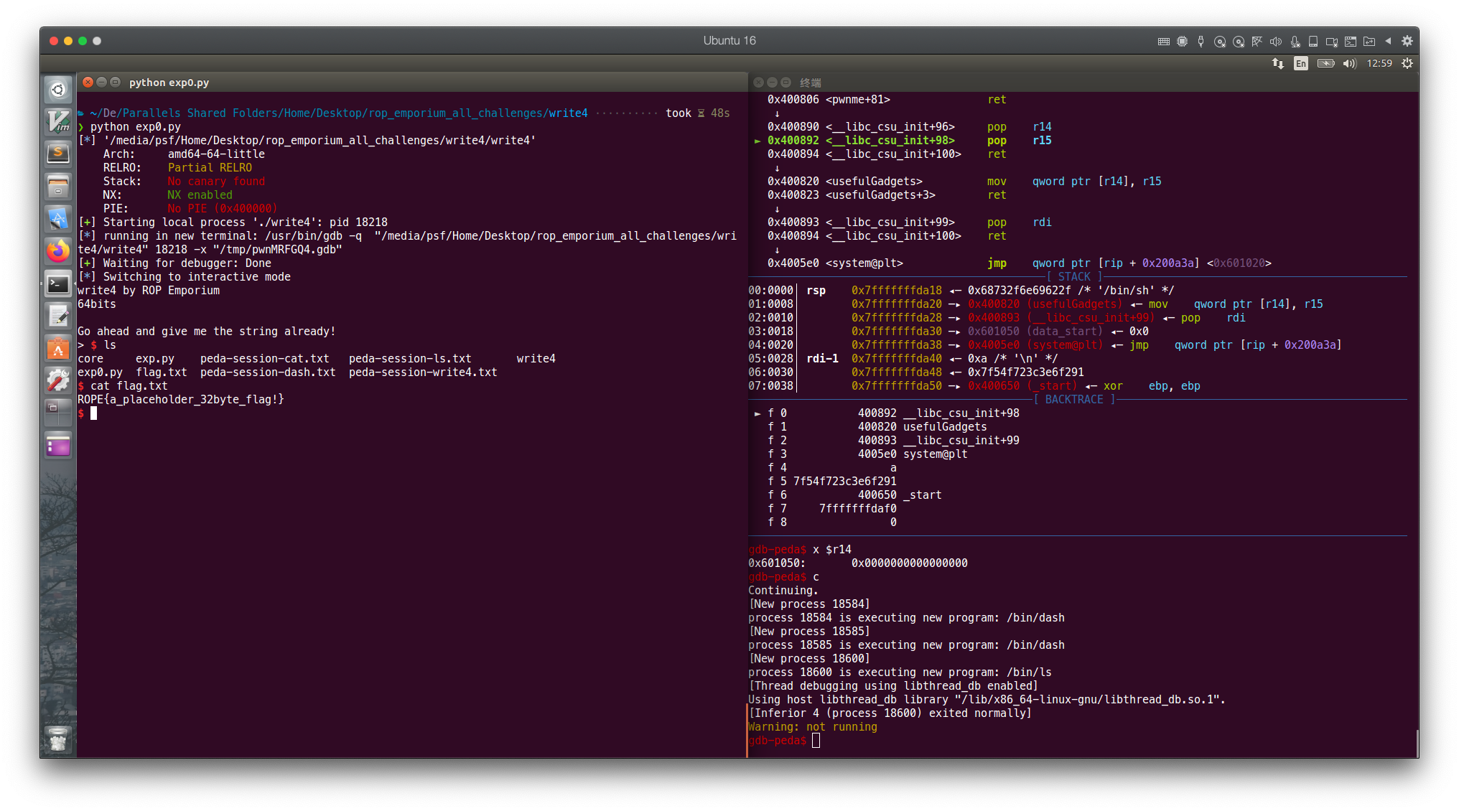Viewport: 1459px width, 811px height.
Task: Click '[Inferior 4 (process 18600) exited normally]'
Action: 890,713
